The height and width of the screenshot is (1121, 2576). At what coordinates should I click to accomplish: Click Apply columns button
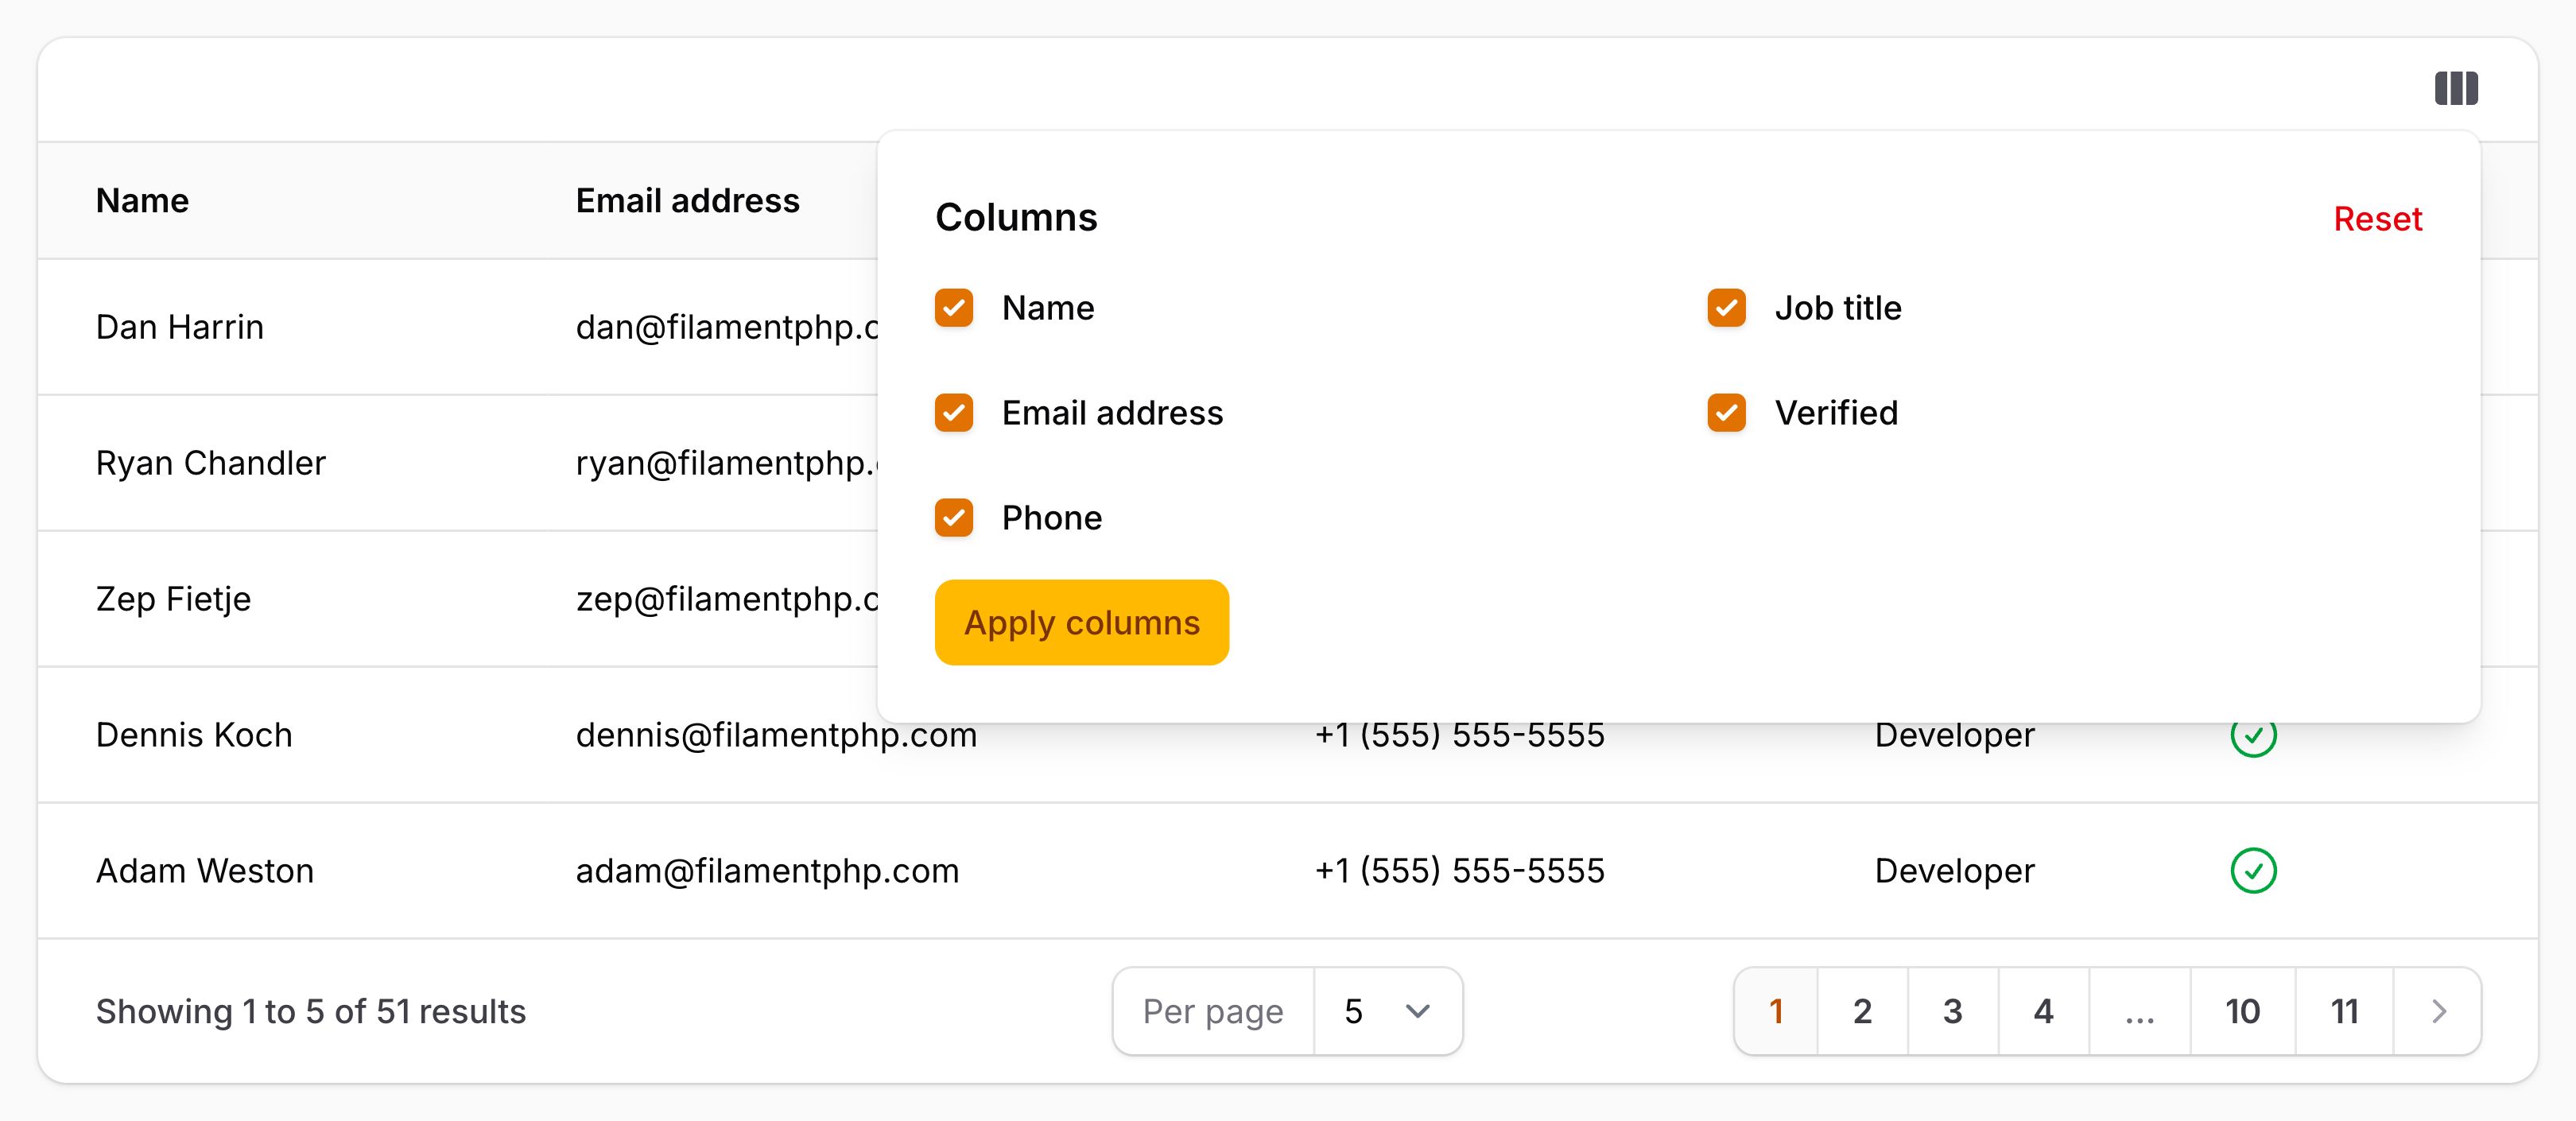click(1082, 622)
